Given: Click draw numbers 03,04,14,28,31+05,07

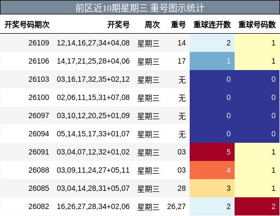Looking at the screenshot, I should coord(93,188).
